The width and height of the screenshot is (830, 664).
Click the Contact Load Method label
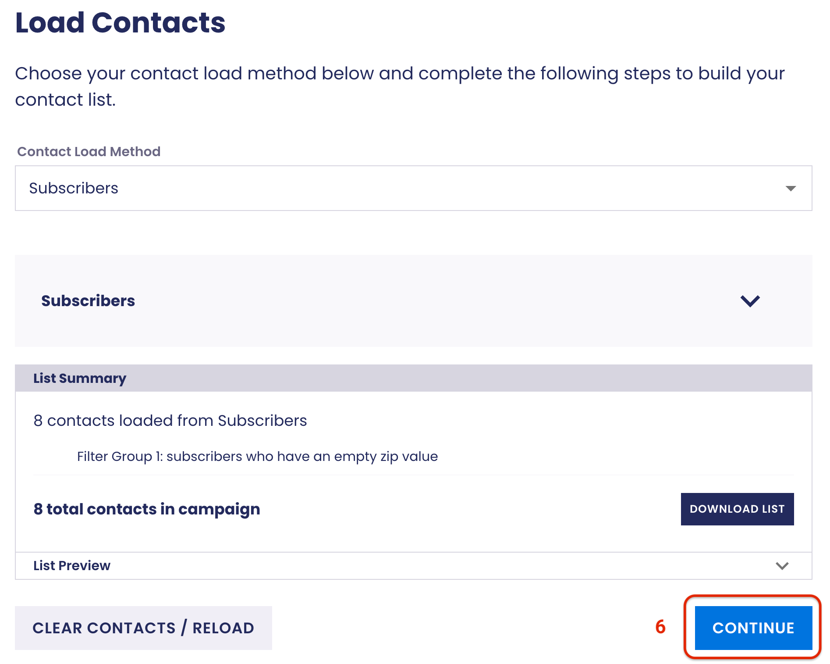(89, 151)
